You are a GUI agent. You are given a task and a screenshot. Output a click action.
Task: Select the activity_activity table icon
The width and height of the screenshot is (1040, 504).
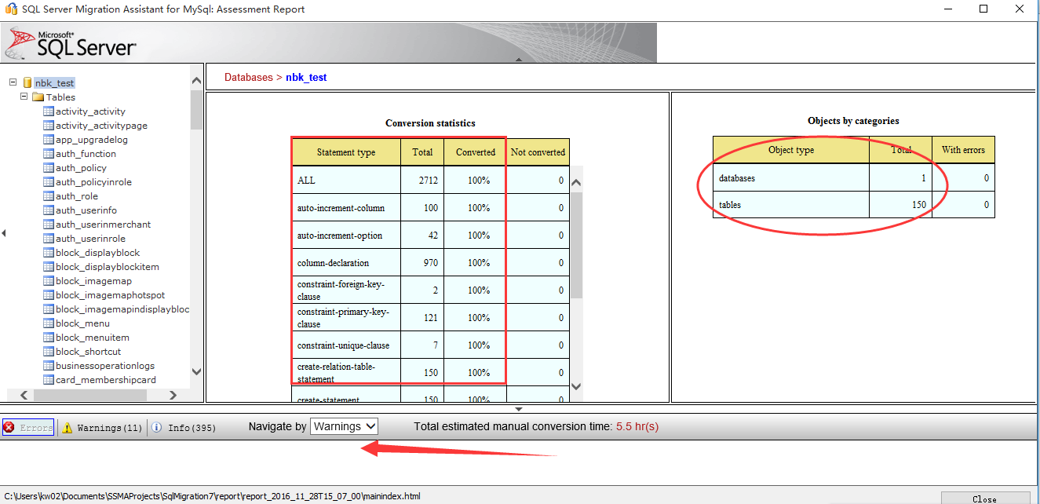pos(49,111)
